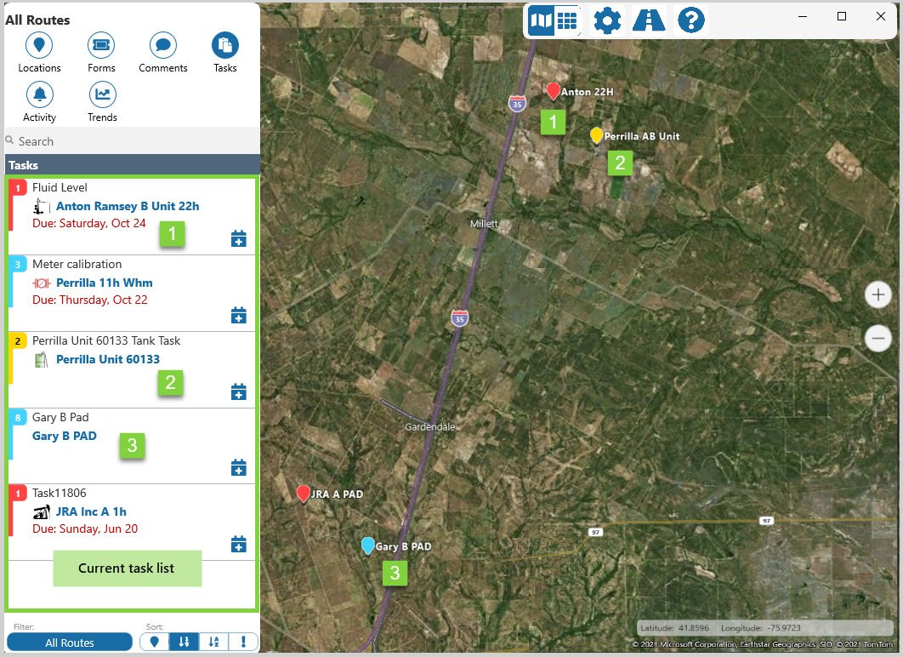Screen dimensions: 903x657
Task: Click the Gary B PAD blue pin
Action: click(x=368, y=546)
